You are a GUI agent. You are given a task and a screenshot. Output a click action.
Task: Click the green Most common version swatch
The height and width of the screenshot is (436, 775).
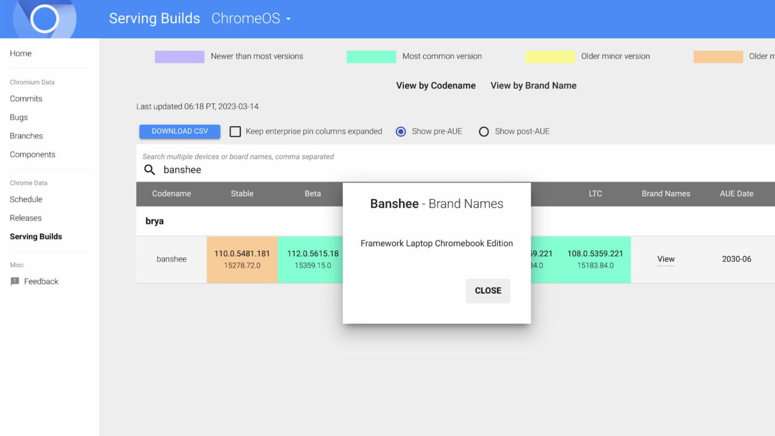(371, 57)
